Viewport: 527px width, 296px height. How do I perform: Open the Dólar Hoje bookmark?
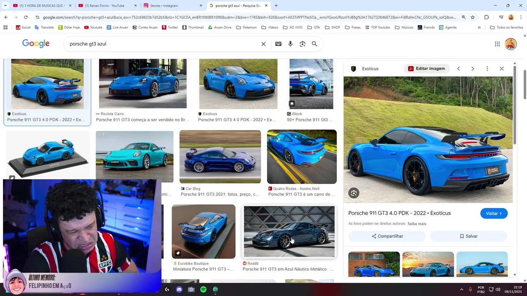click(x=69, y=28)
